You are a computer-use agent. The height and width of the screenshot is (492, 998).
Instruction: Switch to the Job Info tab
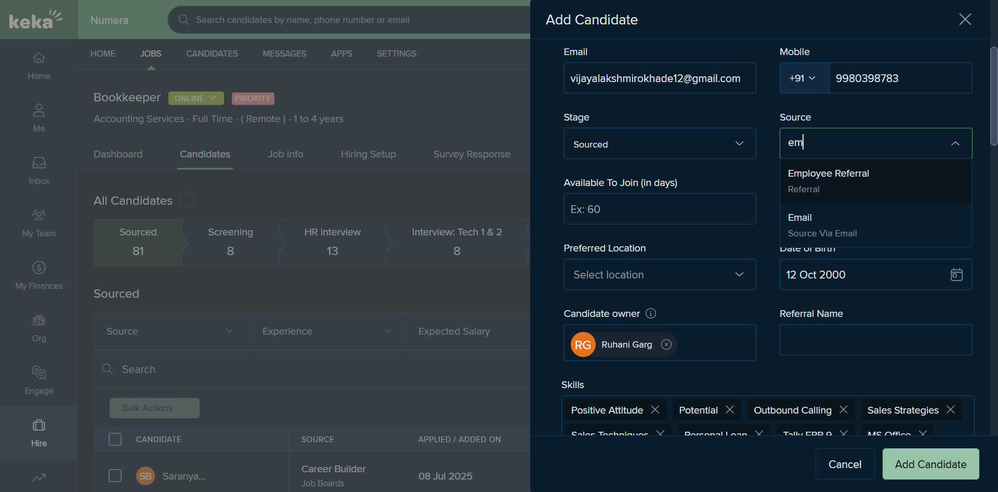pos(285,154)
